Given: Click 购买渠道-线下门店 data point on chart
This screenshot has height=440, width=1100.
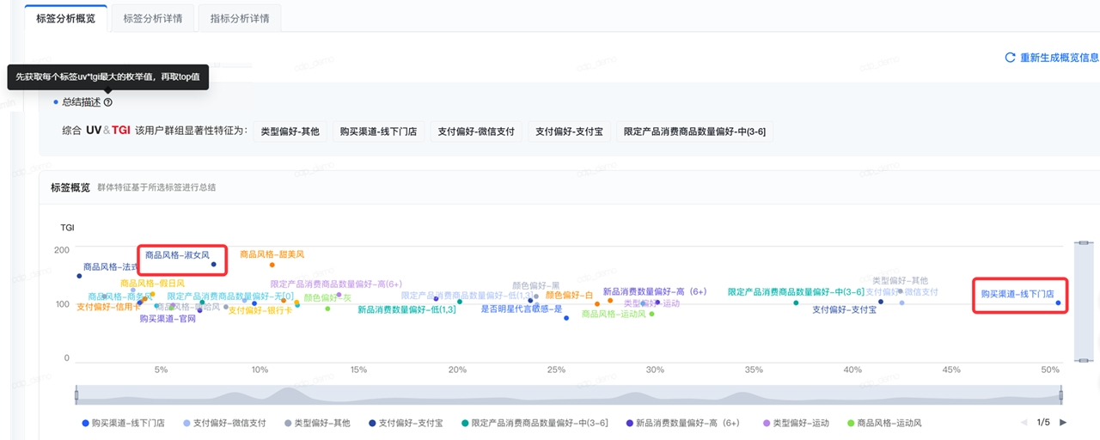Looking at the screenshot, I should click(x=1058, y=302).
